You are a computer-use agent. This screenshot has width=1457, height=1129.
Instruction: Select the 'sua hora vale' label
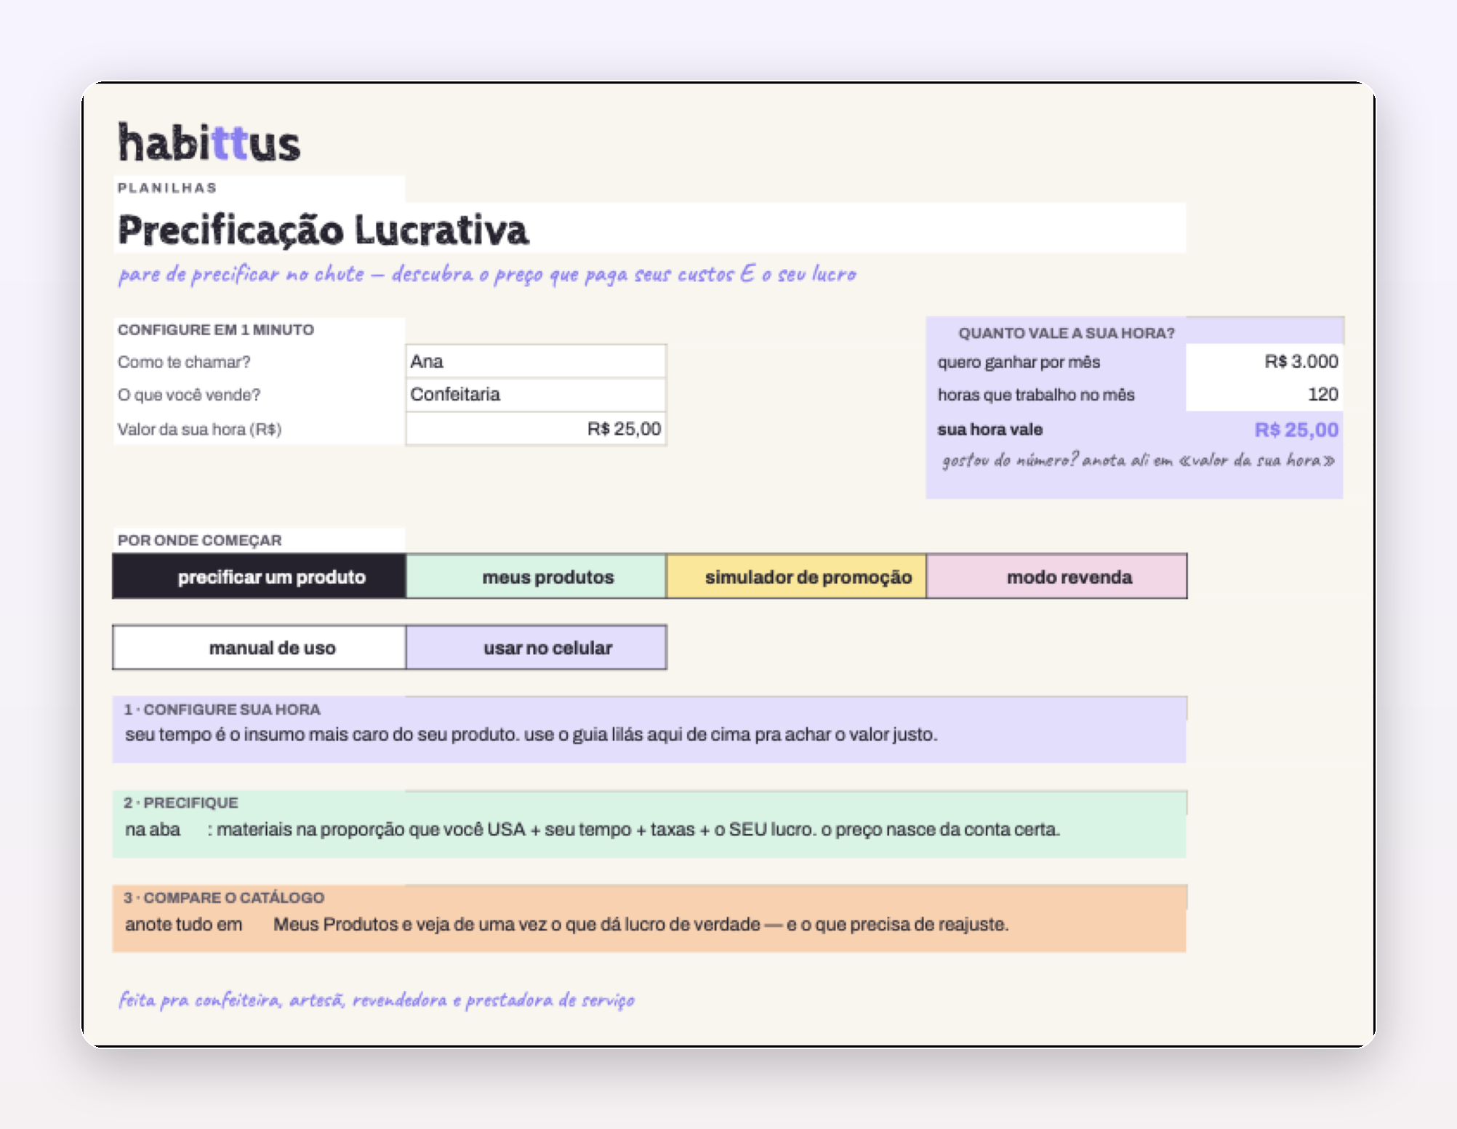990,429
